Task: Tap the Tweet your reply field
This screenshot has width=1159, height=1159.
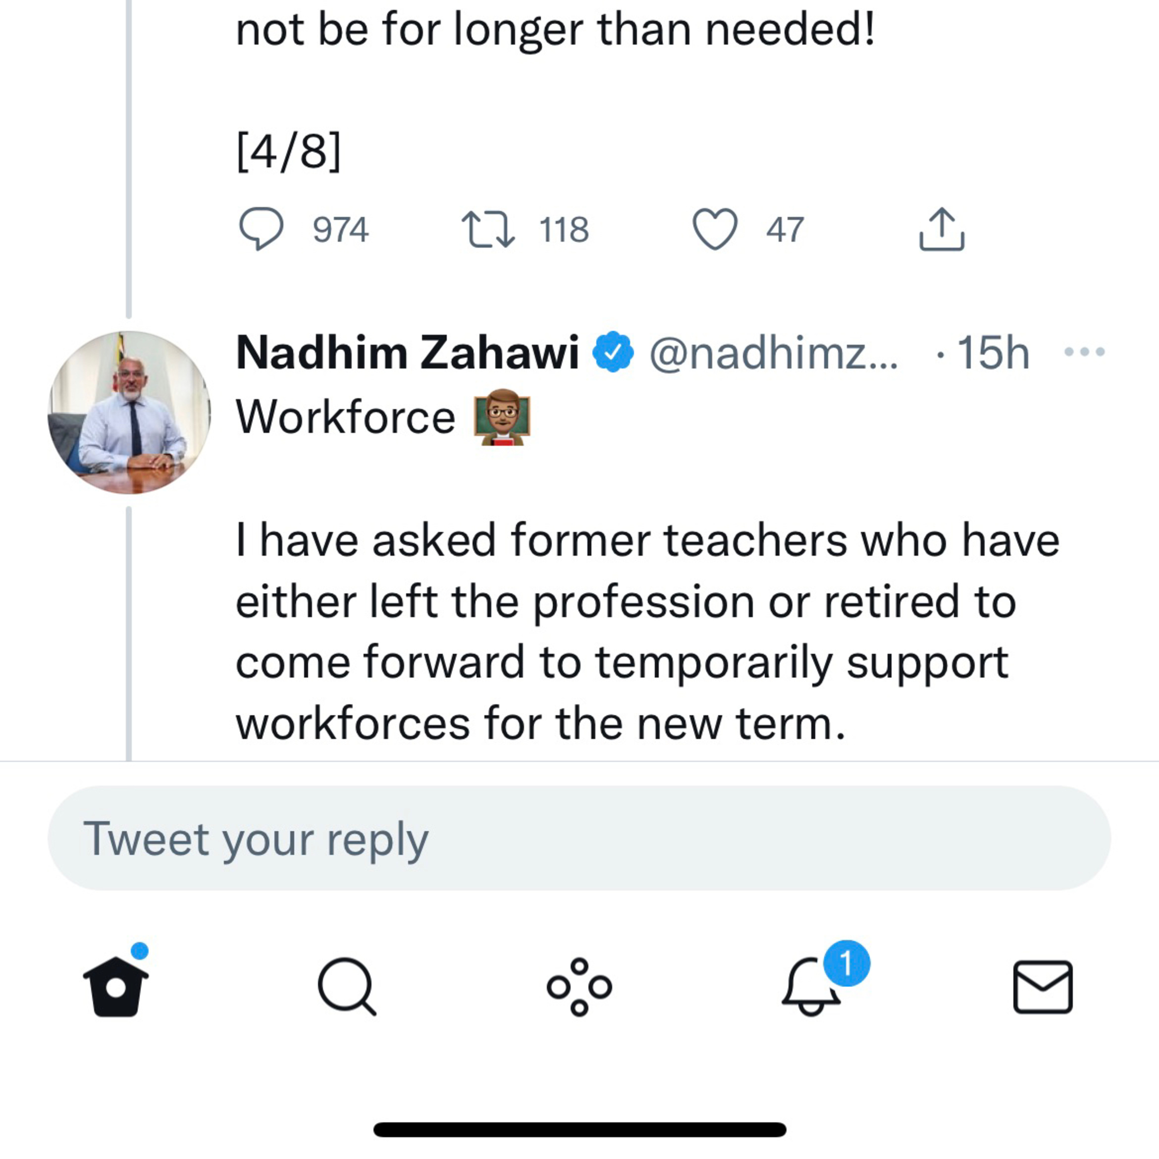Action: pos(579,838)
